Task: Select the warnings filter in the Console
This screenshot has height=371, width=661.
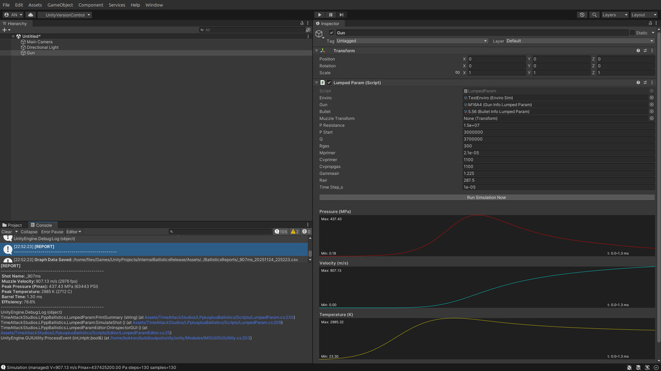Action: tap(295, 231)
